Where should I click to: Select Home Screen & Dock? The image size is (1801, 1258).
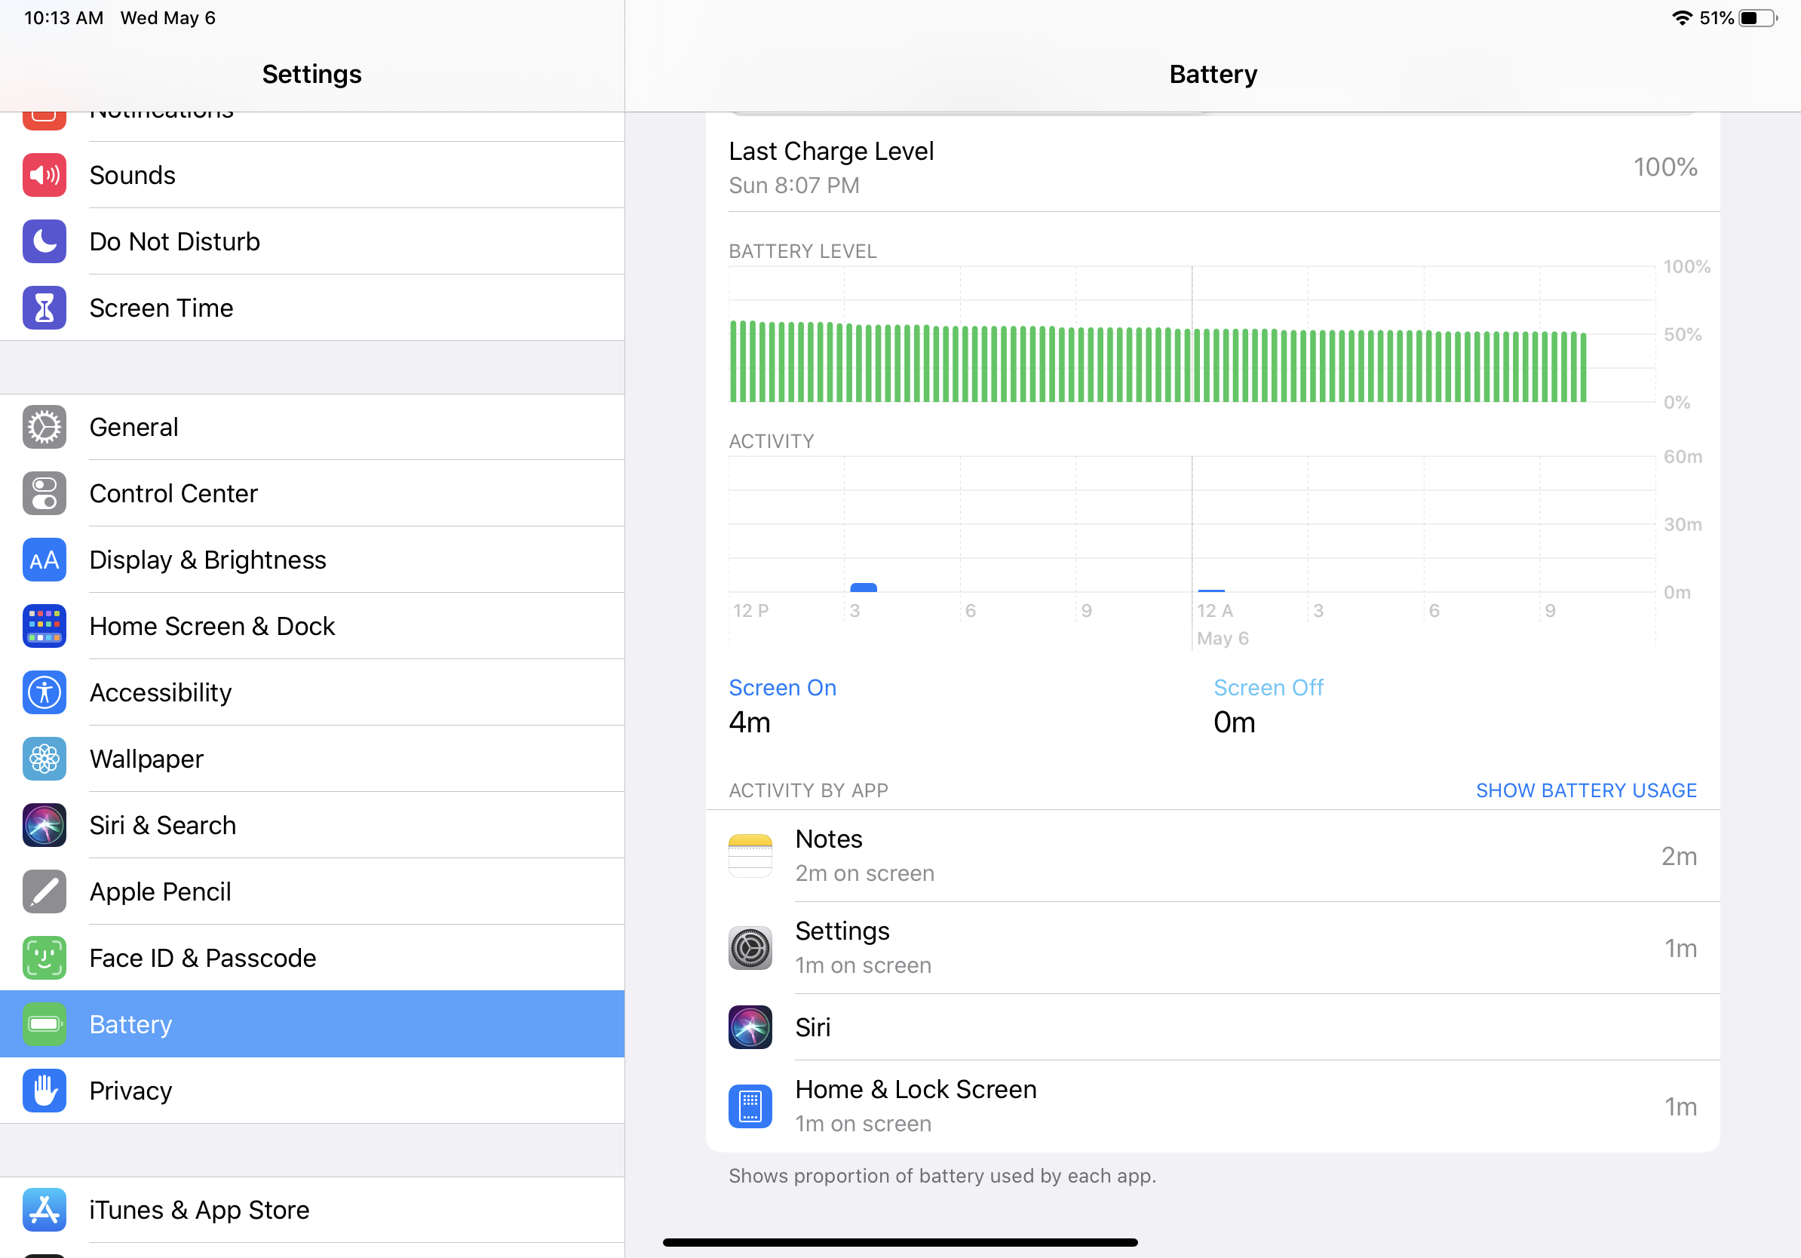[x=212, y=627]
